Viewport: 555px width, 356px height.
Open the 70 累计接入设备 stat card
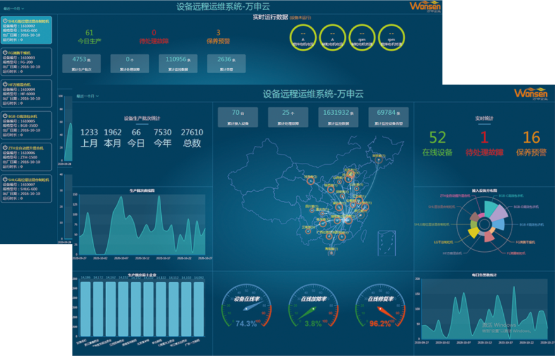pyautogui.click(x=236, y=116)
